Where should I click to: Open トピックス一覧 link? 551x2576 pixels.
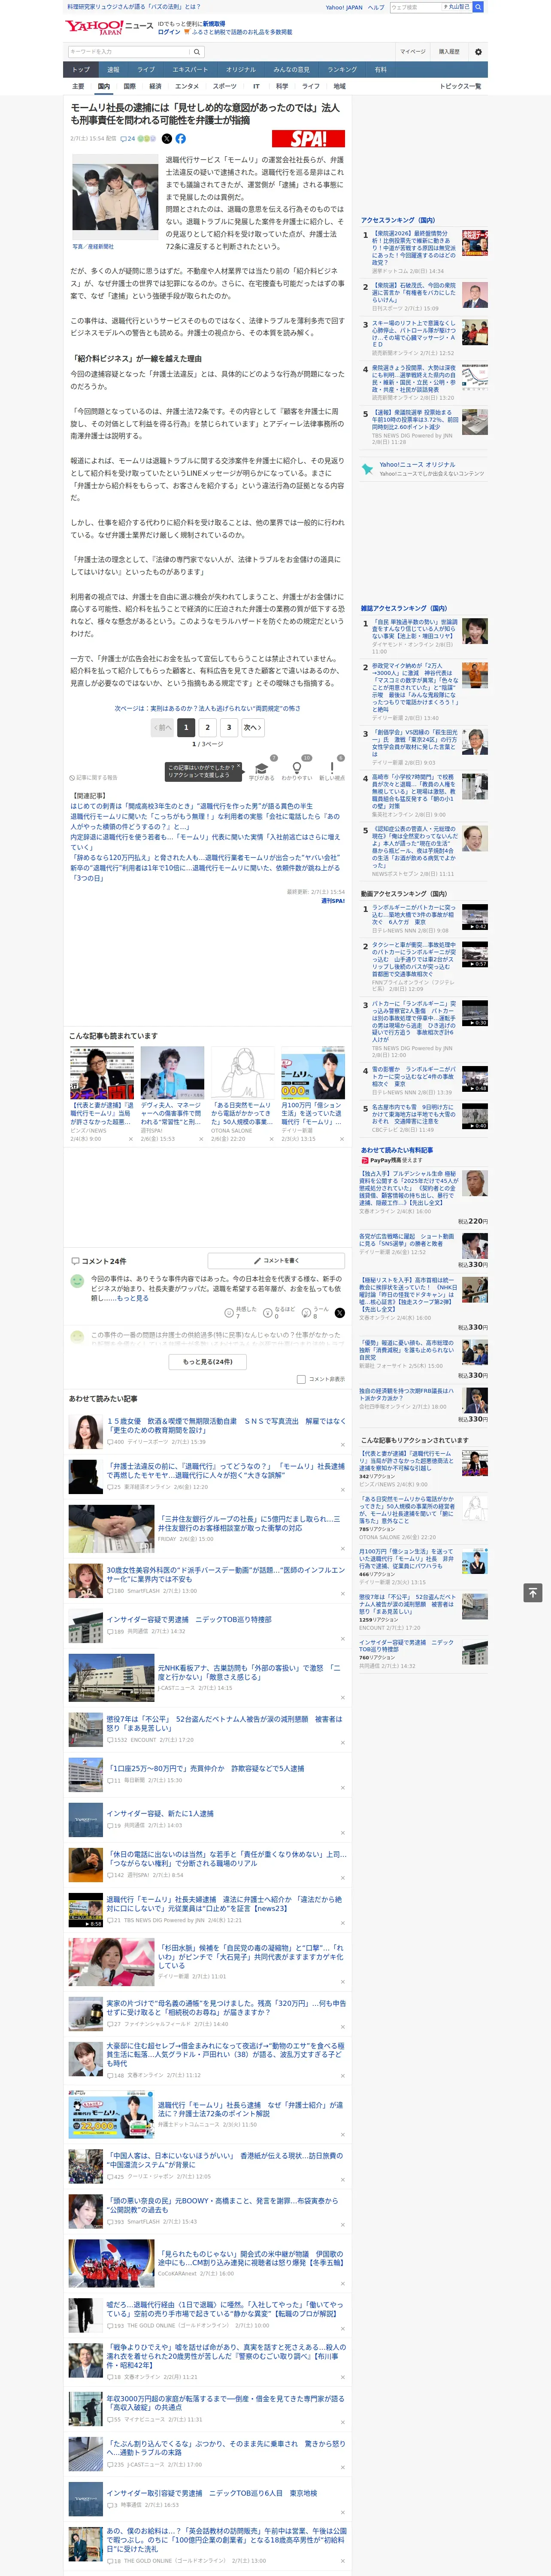click(x=460, y=86)
